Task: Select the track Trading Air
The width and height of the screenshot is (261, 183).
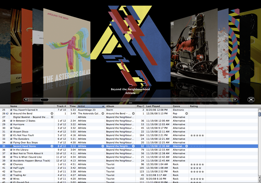Action: 20,175
